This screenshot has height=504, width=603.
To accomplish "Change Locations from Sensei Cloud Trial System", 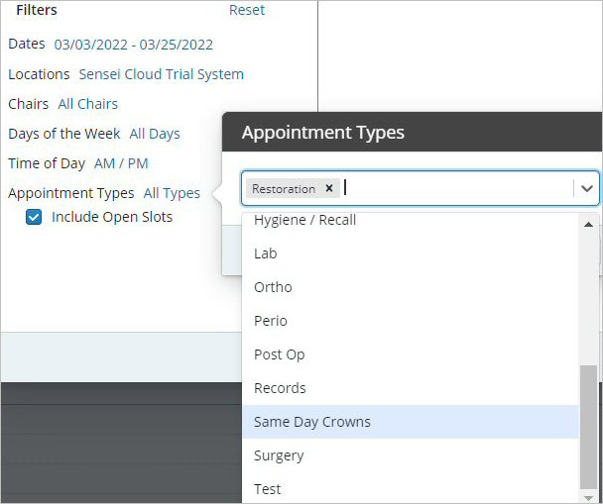I will pos(161,74).
